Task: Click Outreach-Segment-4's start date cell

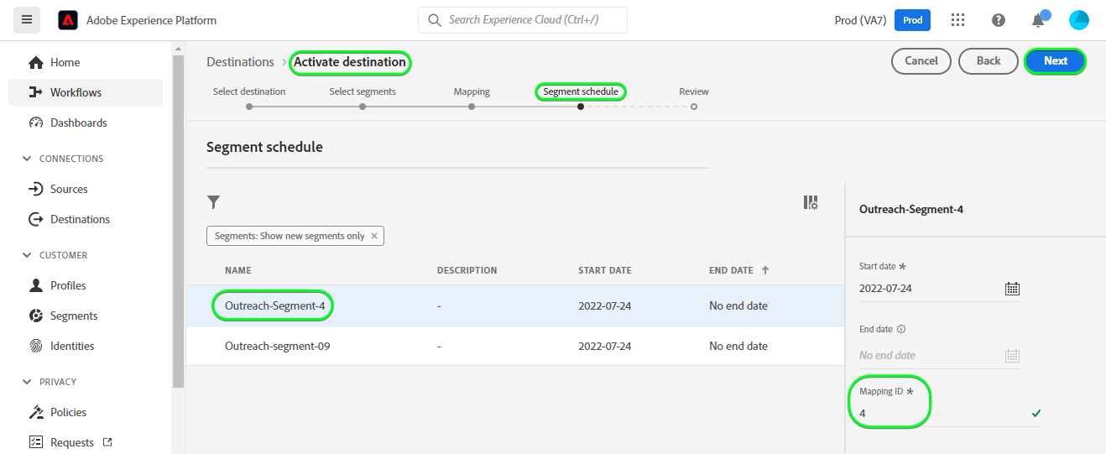Action: 605,305
